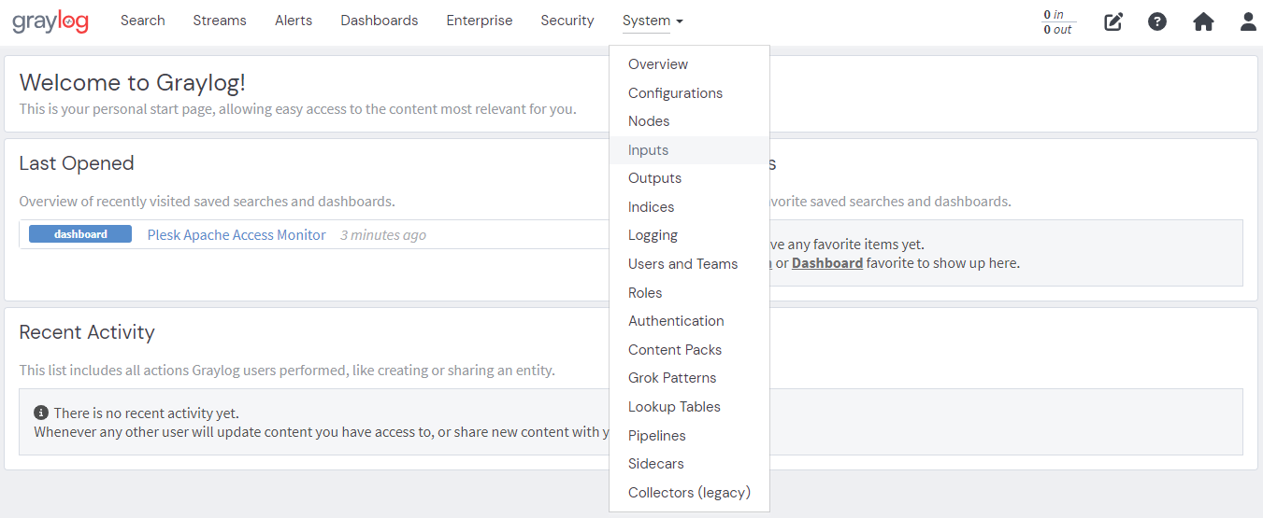Viewport: 1263px width, 518px height.
Task: Click the 'Welcome to Graylog!' heading
Action: coord(133,82)
